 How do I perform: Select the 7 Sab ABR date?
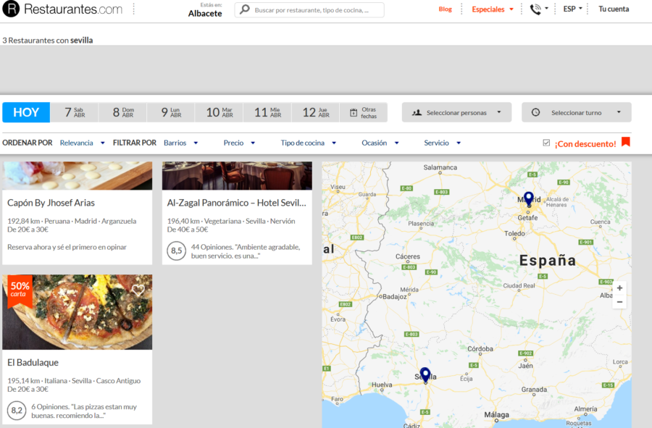75,112
